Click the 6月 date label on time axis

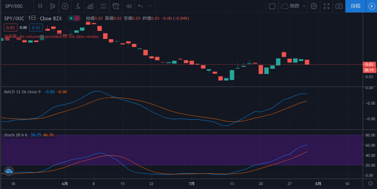pos(65,184)
